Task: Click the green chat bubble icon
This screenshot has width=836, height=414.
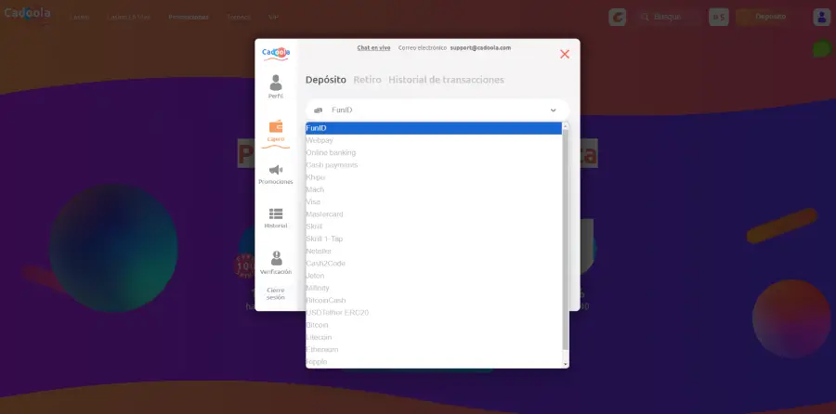Action: click(x=823, y=48)
